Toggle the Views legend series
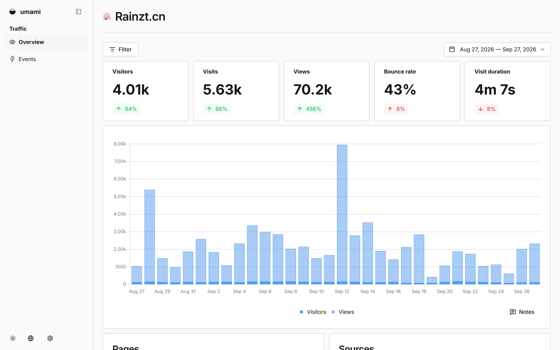Screen dimensions: 560x350 [343, 312]
